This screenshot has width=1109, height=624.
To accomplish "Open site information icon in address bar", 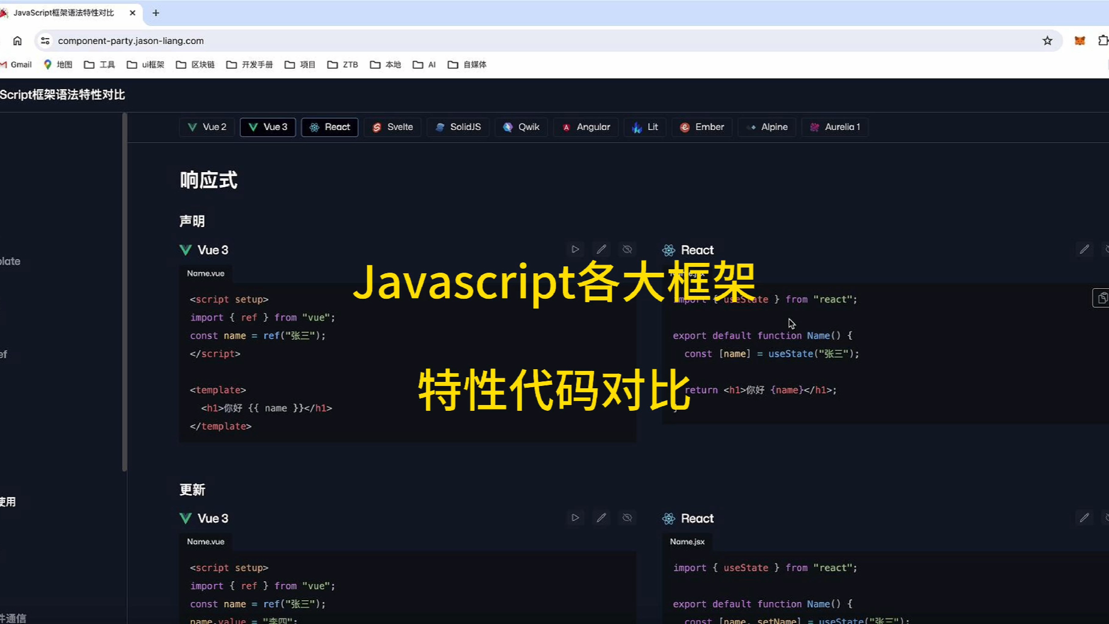I will [x=45, y=41].
